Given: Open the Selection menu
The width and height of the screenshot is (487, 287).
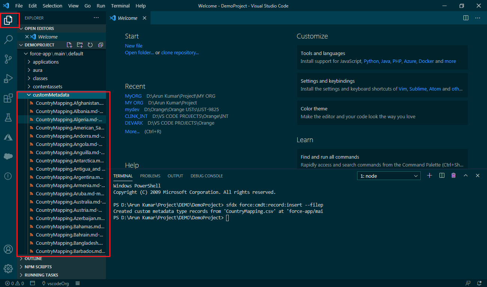Looking at the screenshot, I should point(52,6).
